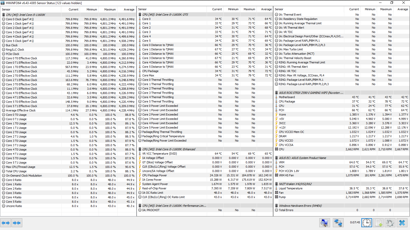
Task: Select the Core 5 T1 Effective Clock row
Action: coord(68,106)
